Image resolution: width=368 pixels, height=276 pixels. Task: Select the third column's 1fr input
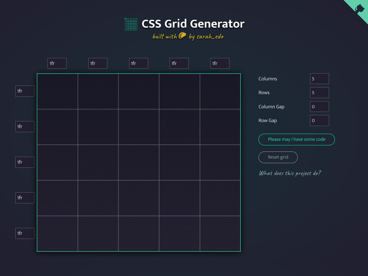pos(138,63)
